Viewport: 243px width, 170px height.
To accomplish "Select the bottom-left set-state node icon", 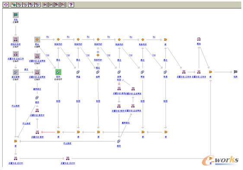I will click(16, 158).
